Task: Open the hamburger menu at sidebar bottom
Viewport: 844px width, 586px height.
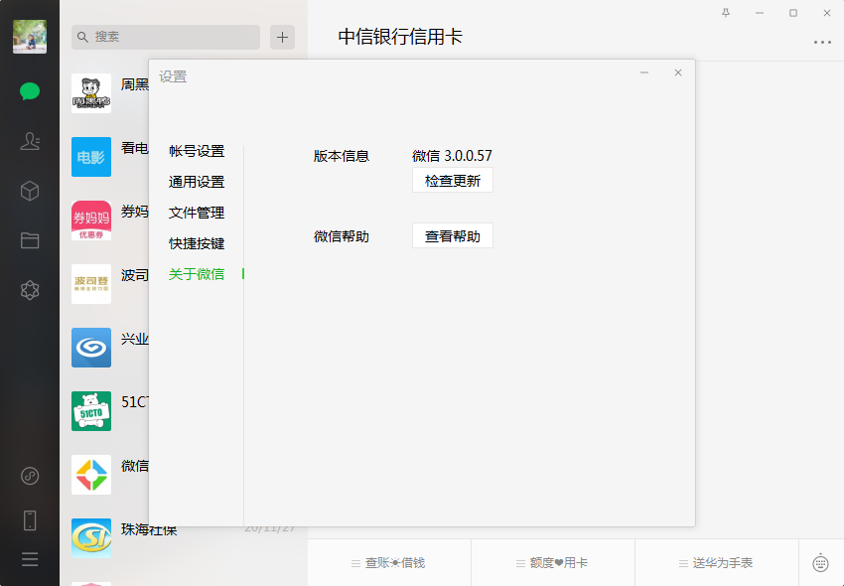Action: [30, 559]
